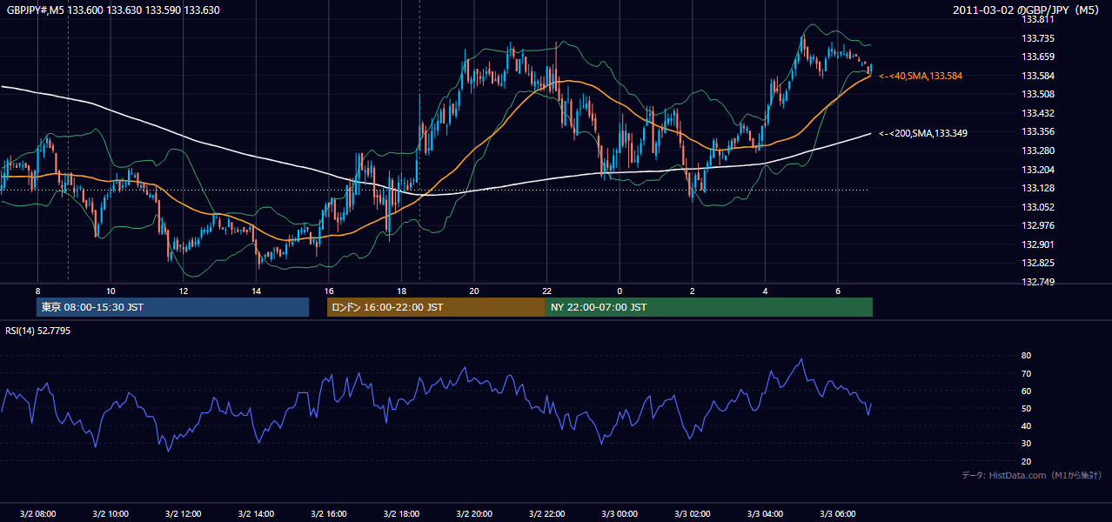The width and height of the screenshot is (1112, 522).
Task: Click hour label 8 under price chart
Action: click(37, 291)
